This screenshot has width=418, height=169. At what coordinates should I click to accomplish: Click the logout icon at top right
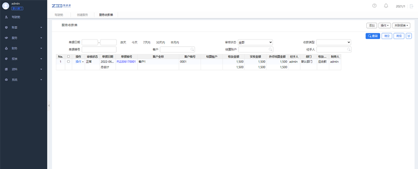pos(412,6)
